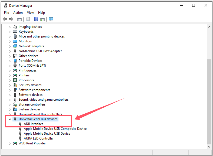Expand the Network adapters category
The height and width of the screenshot is (156, 213).
[10, 46]
